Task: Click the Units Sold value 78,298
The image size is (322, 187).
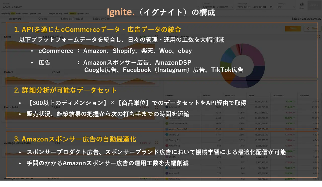Action: (56, 107)
